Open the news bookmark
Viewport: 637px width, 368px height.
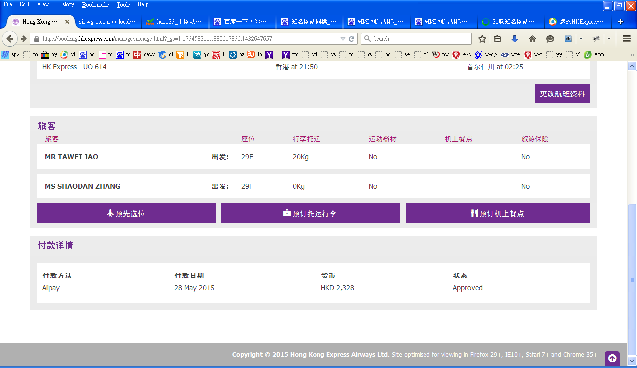click(x=144, y=55)
